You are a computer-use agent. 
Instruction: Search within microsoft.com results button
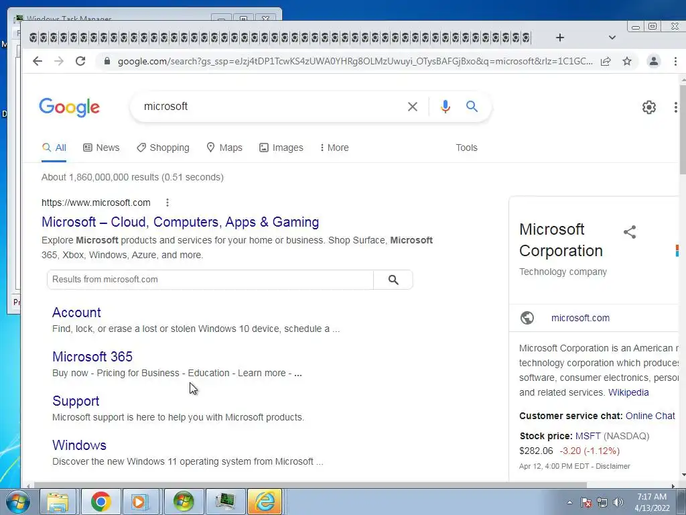coord(393,280)
